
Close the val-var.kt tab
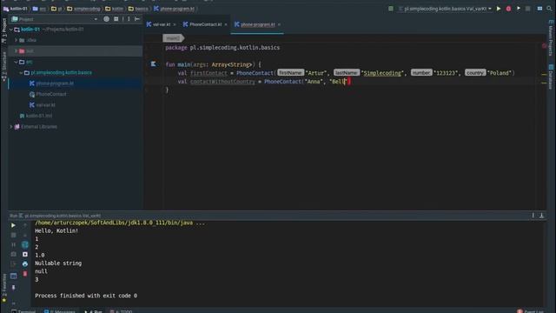[175, 24]
